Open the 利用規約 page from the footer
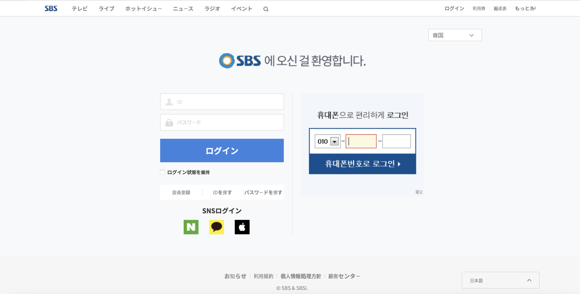The height and width of the screenshot is (294, 580). point(263,276)
